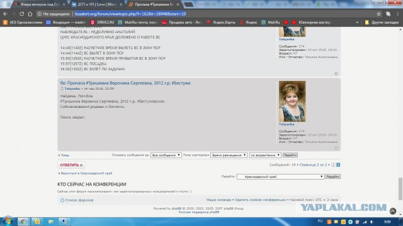Click back-to-top icon of the upper post
Image resolution: width=403 pixels, height=226 pixels.
click(336, 73)
